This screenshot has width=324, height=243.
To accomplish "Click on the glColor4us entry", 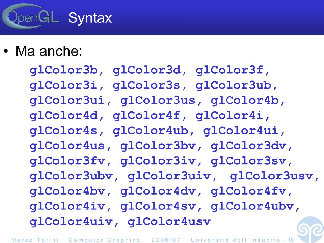I will coord(67,146).
